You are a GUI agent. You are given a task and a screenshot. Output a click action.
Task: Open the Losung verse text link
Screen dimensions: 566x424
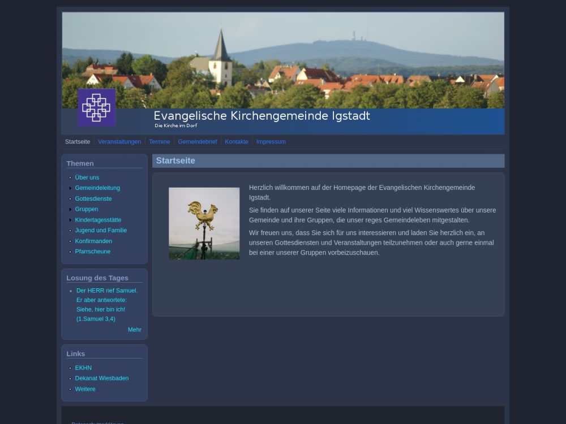pyautogui.click(x=106, y=305)
